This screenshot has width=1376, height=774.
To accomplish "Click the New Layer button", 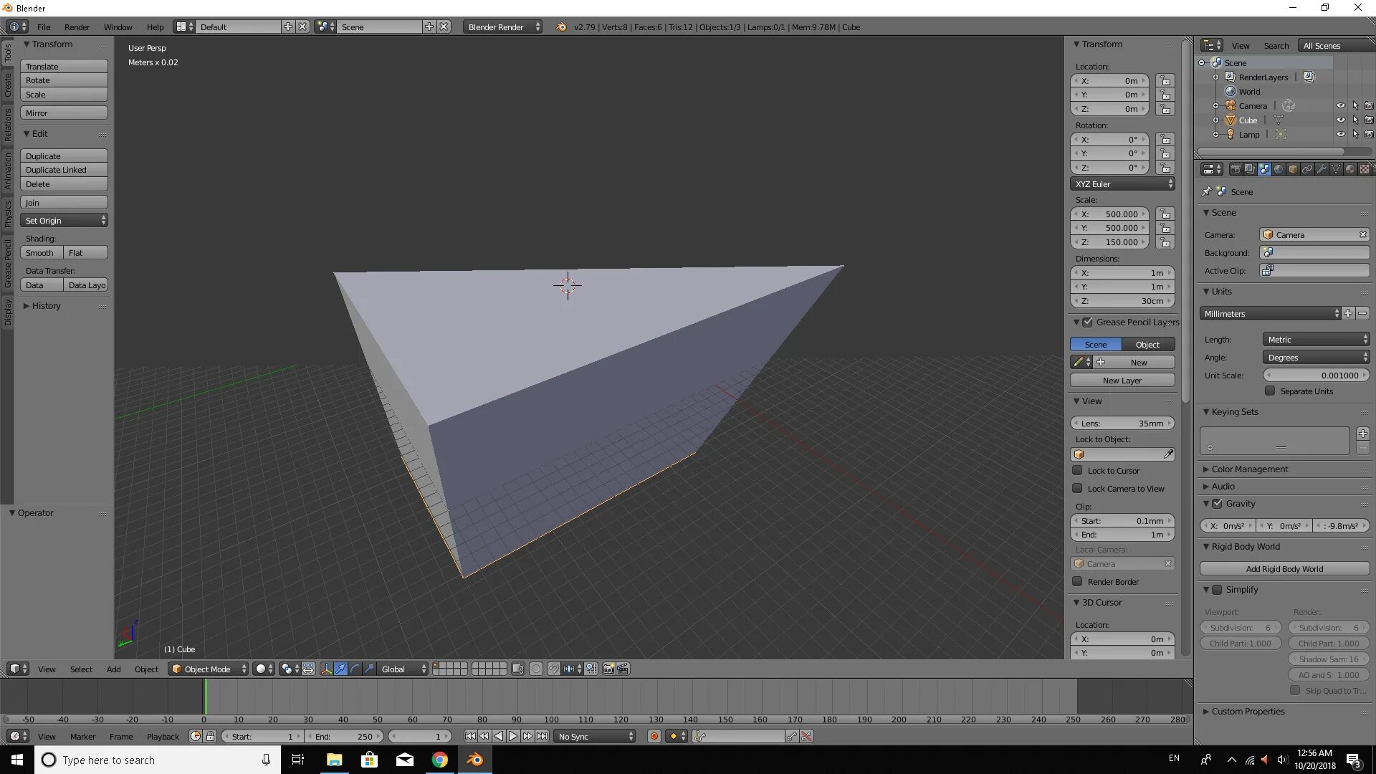I will [x=1122, y=381].
